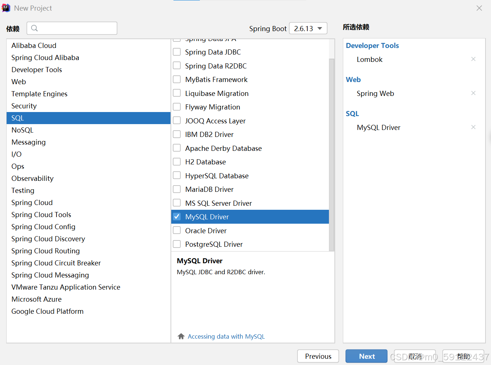Screen dimensions: 491x365
Task: Select the Spring Cloud Discovery category
Action: (x=88, y=239)
